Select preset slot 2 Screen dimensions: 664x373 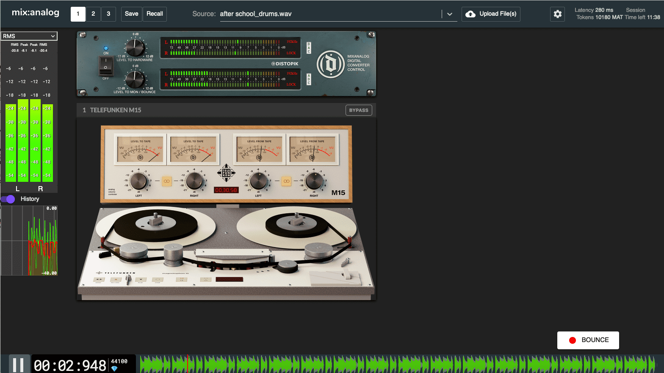pos(93,14)
